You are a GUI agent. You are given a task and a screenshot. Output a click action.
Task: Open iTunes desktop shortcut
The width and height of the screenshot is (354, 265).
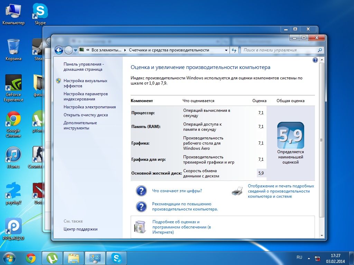point(13,157)
